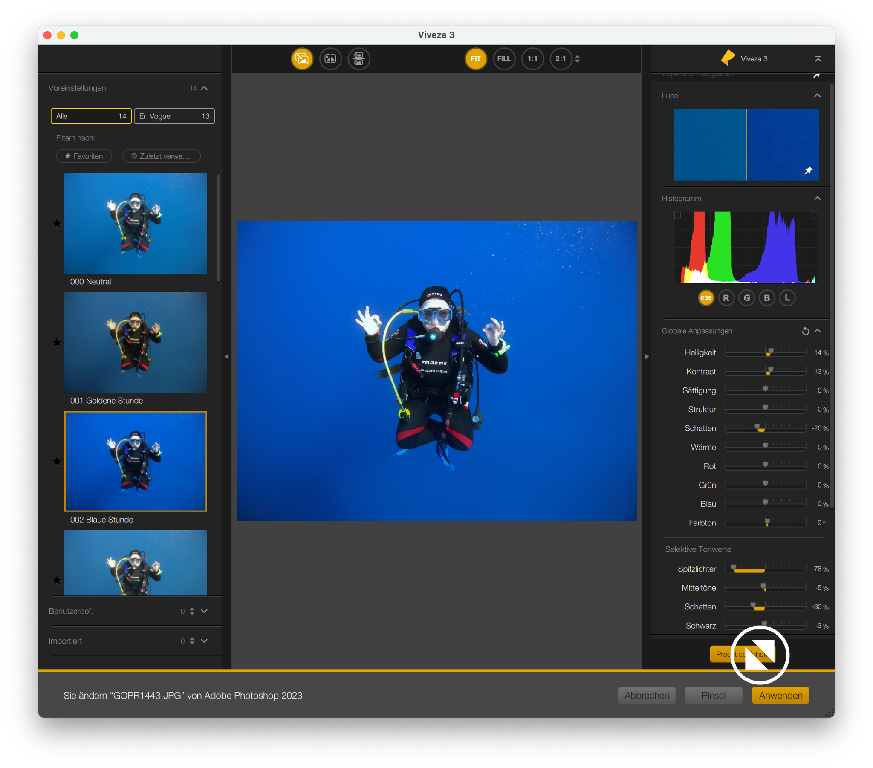This screenshot has height=768, width=873.
Task: Favorite the 001 Goldene Stunde preset star
Action: pos(57,343)
